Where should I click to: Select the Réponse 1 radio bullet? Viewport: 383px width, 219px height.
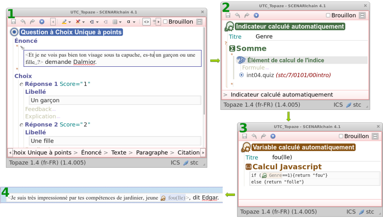22,84
